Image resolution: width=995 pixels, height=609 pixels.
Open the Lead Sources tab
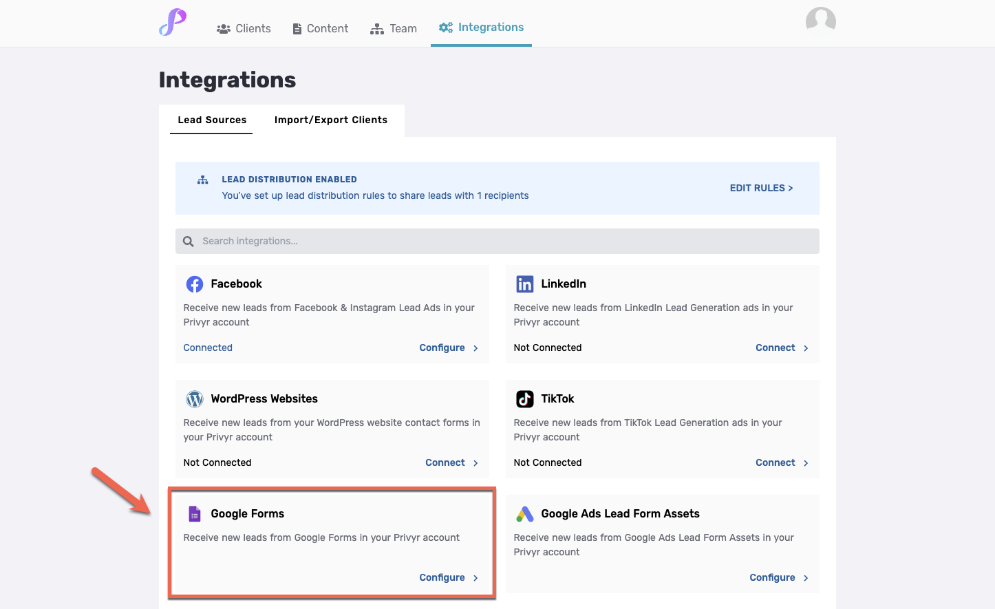point(211,120)
